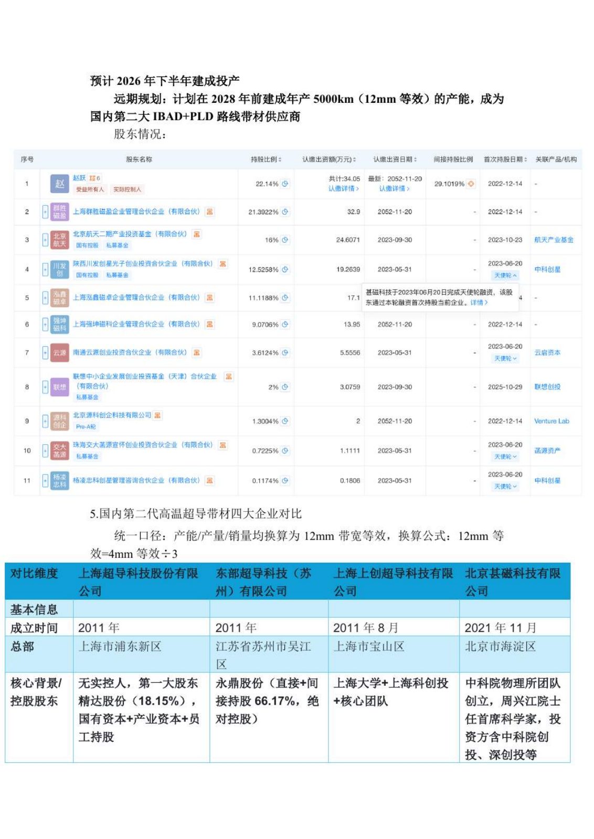Open 航天产业基金 related institution link

coord(554,240)
